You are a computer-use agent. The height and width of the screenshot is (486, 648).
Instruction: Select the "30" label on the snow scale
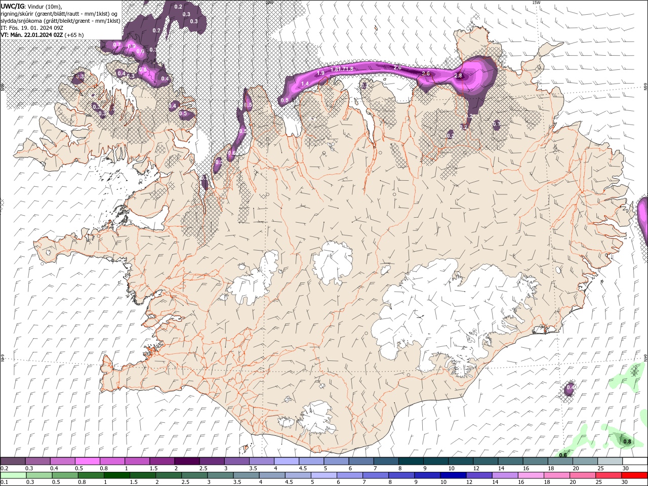pos(626,468)
